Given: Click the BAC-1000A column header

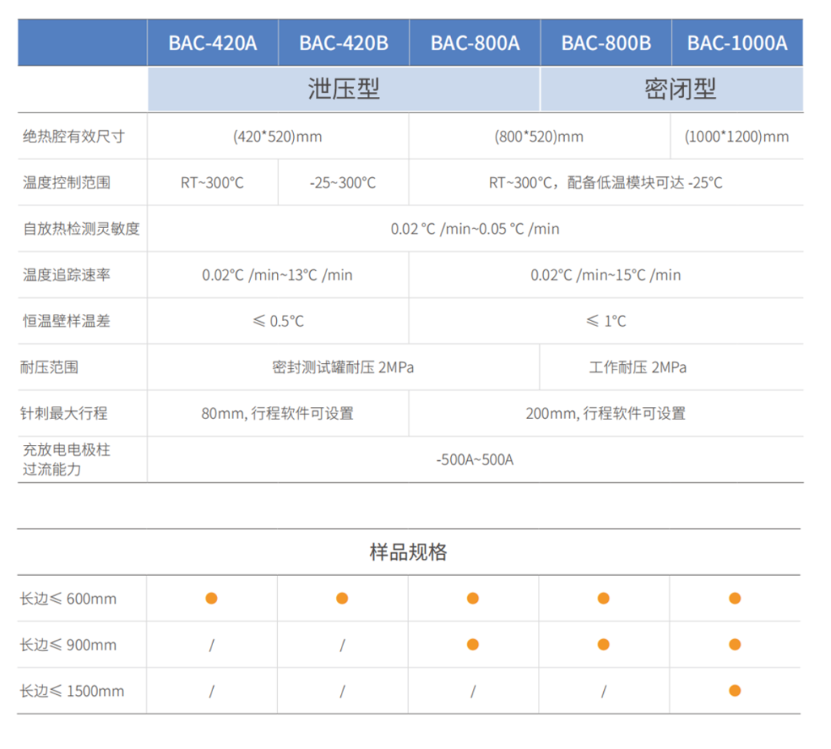Looking at the screenshot, I should point(737,43).
